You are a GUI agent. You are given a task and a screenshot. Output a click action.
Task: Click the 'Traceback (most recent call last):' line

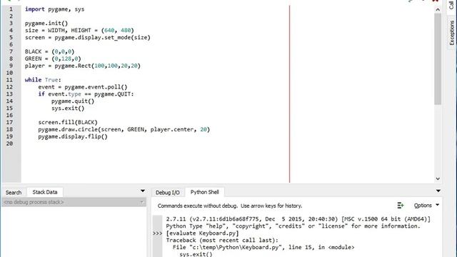[x=222, y=240]
